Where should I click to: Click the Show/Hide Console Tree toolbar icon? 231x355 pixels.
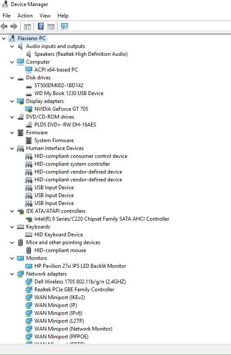coord(27,27)
